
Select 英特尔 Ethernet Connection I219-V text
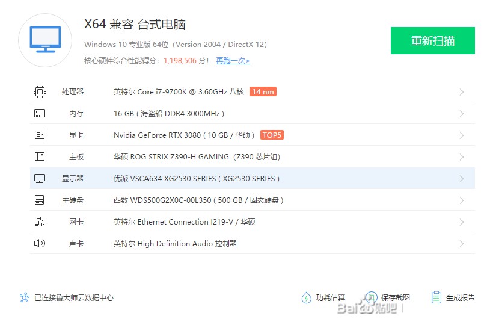click(x=184, y=222)
